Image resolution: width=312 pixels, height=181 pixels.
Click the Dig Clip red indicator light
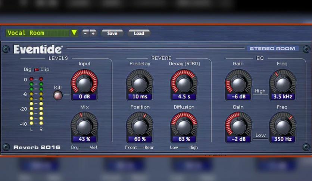(x=36, y=70)
